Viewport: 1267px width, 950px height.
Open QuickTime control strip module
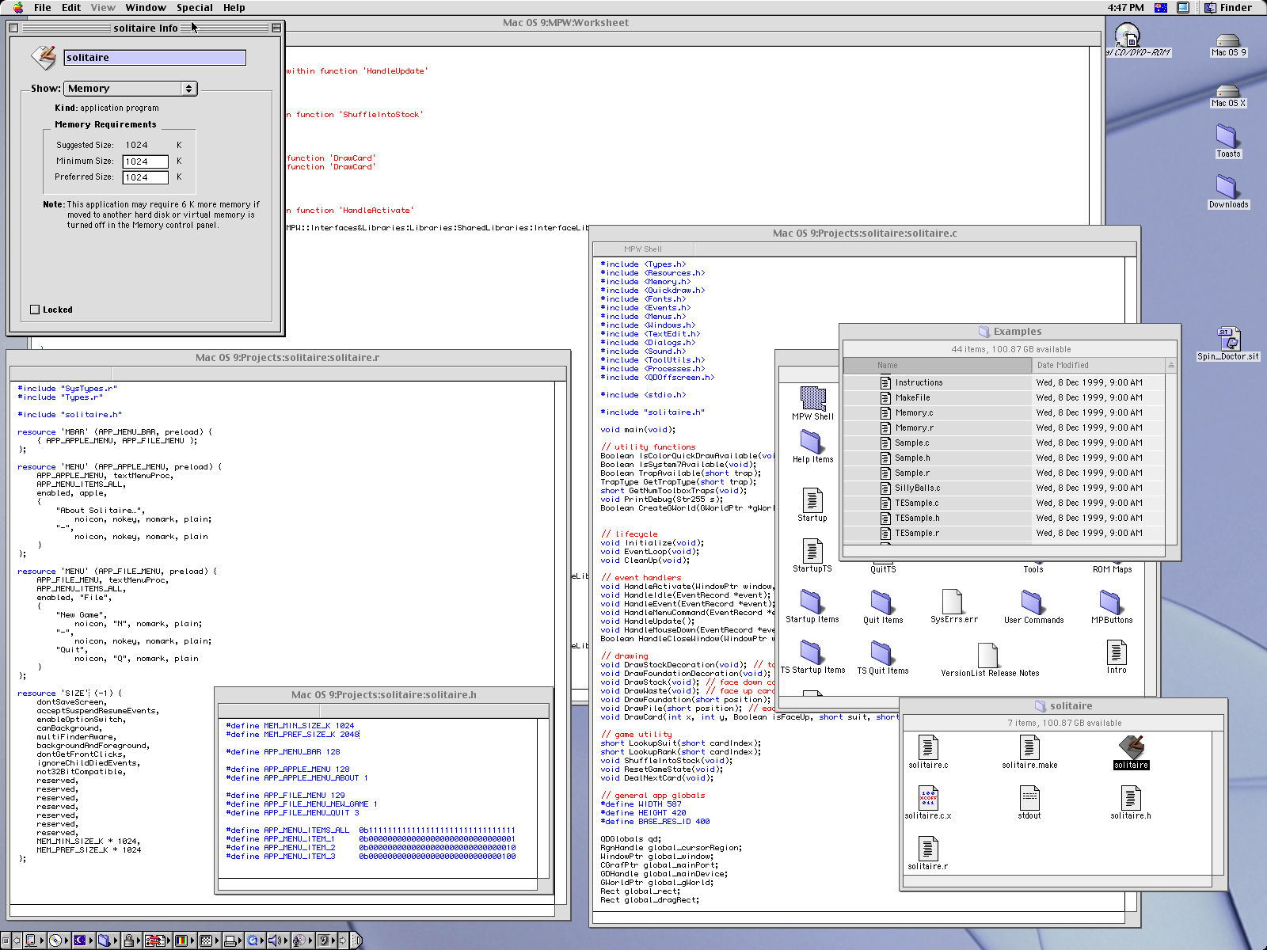click(255, 940)
